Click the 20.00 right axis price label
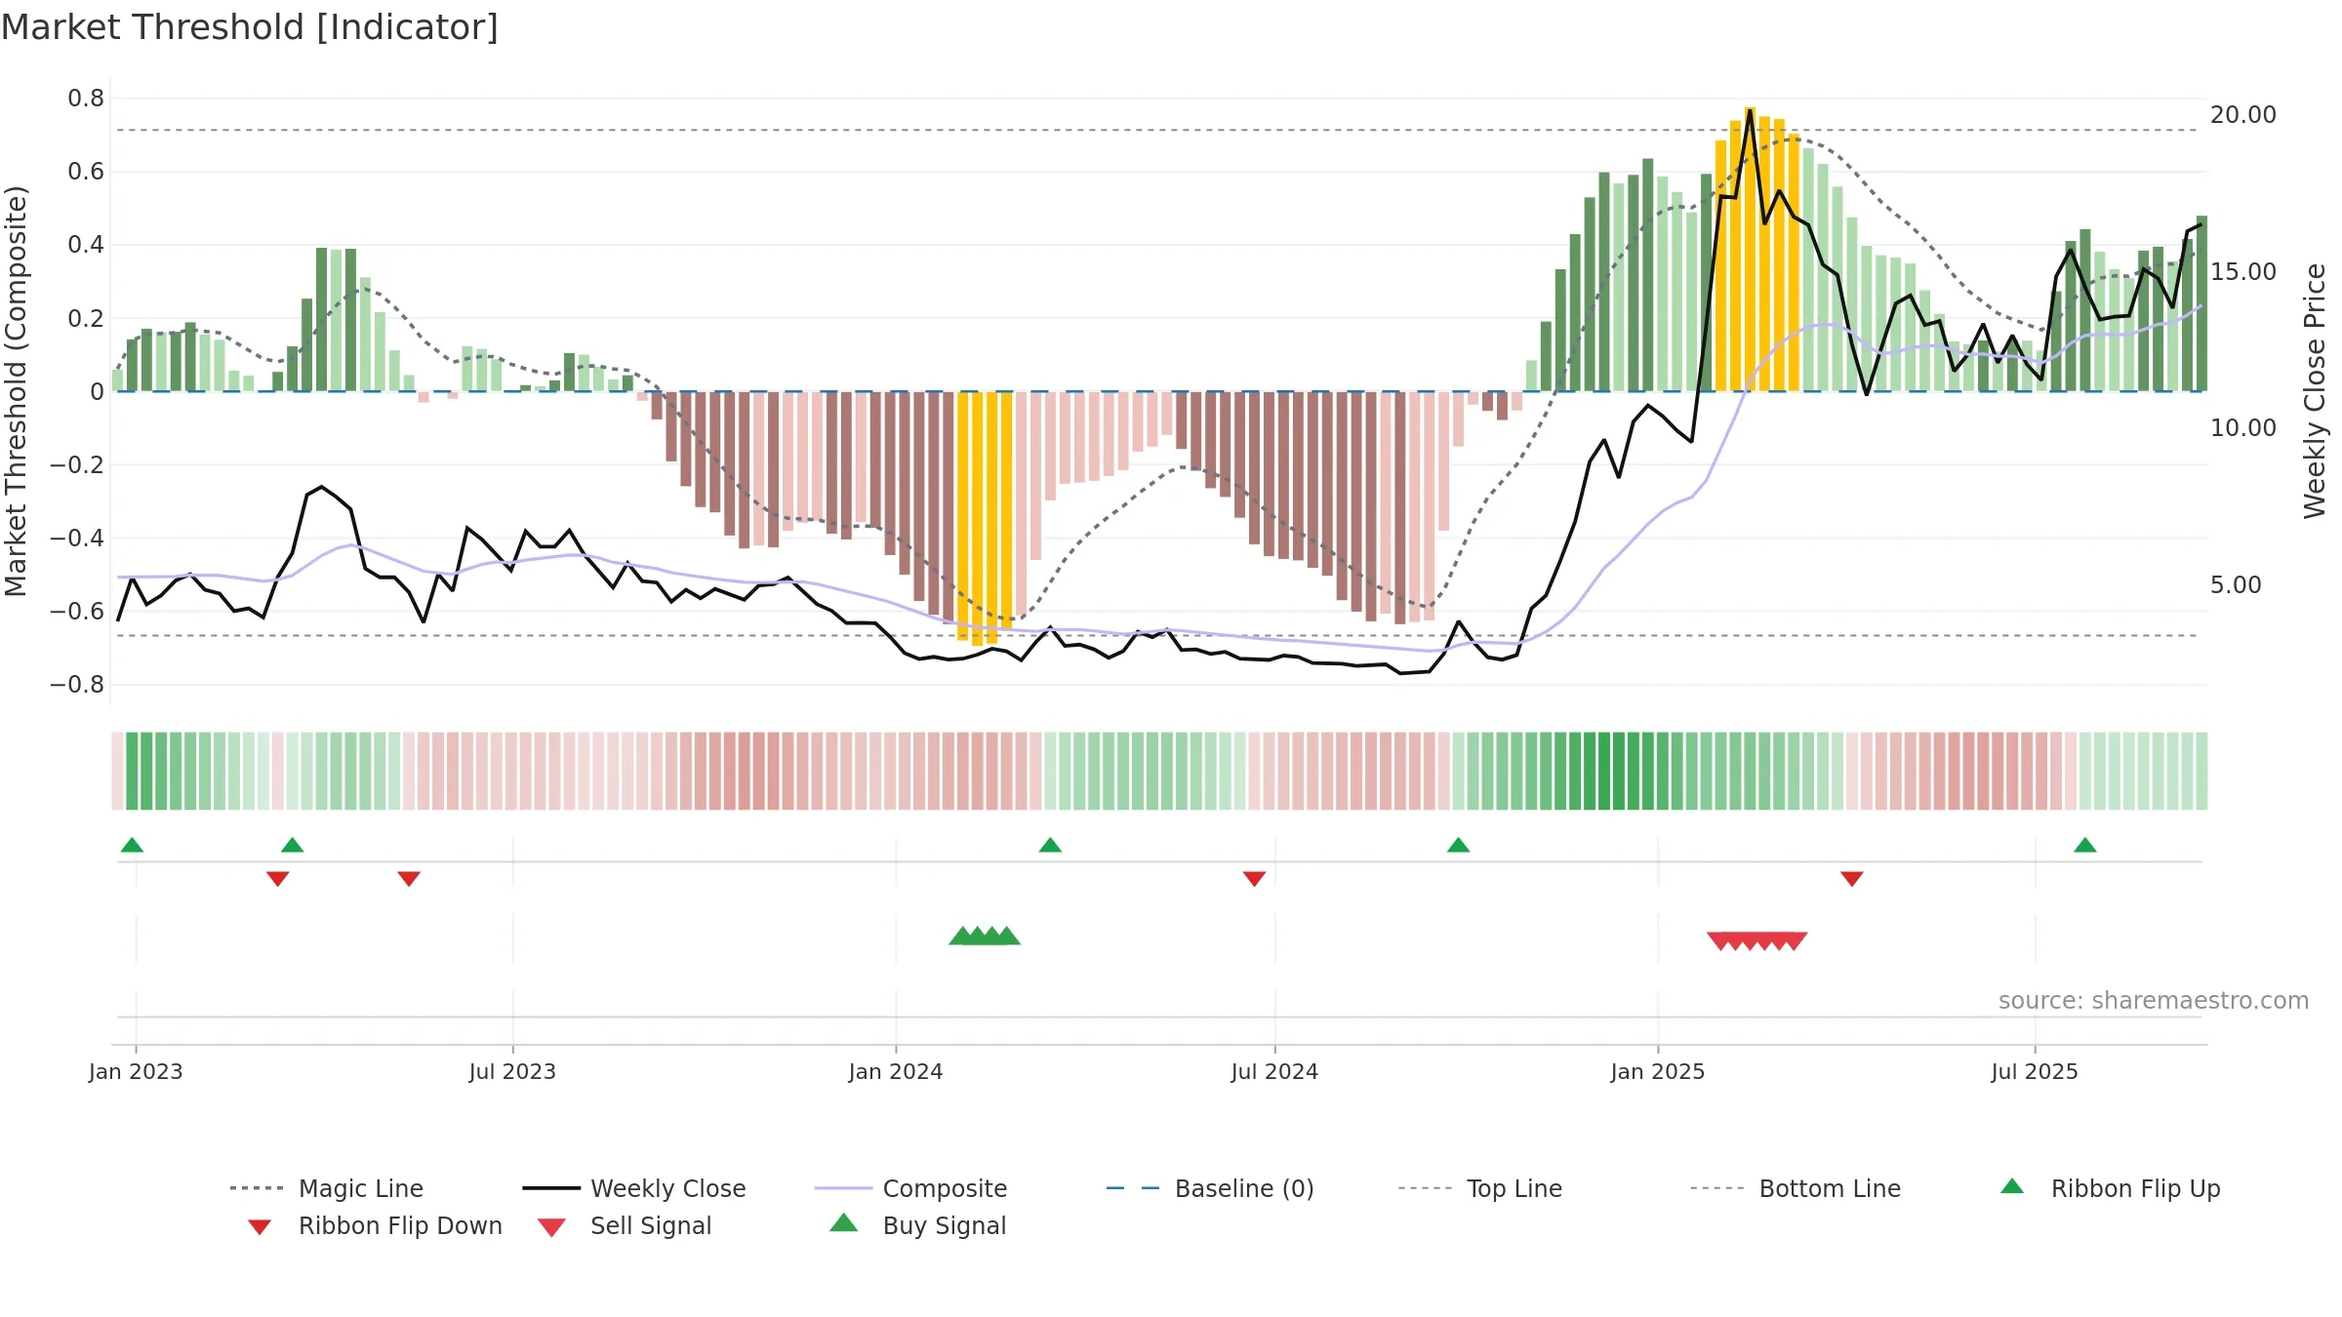This screenshot has height=1317, width=2342. coord(2243,115)
